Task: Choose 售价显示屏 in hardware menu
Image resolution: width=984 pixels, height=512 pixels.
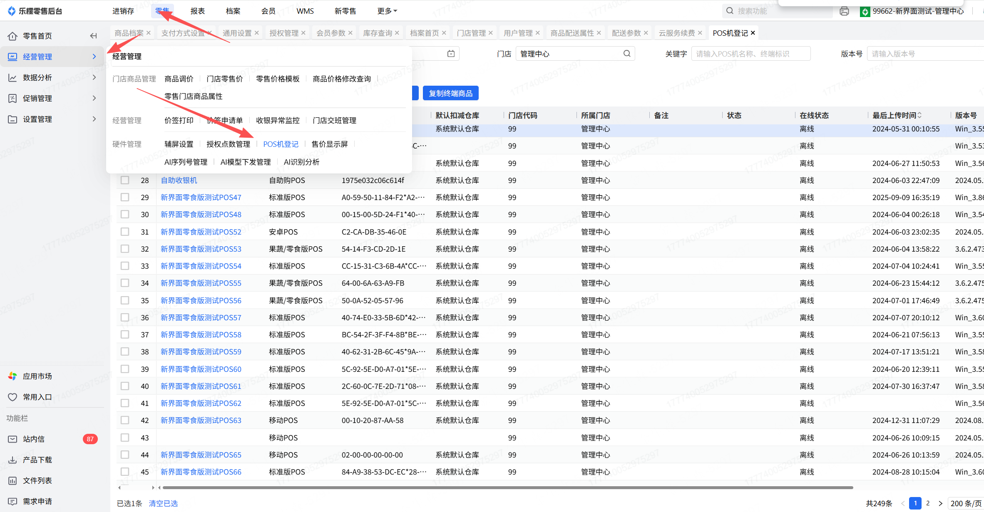Action: pos(329,144)
